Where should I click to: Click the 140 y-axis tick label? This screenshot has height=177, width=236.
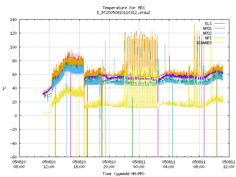[13, 20]
